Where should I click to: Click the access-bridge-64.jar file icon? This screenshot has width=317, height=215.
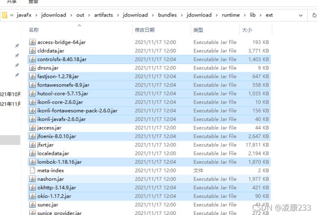pos(32,42)
